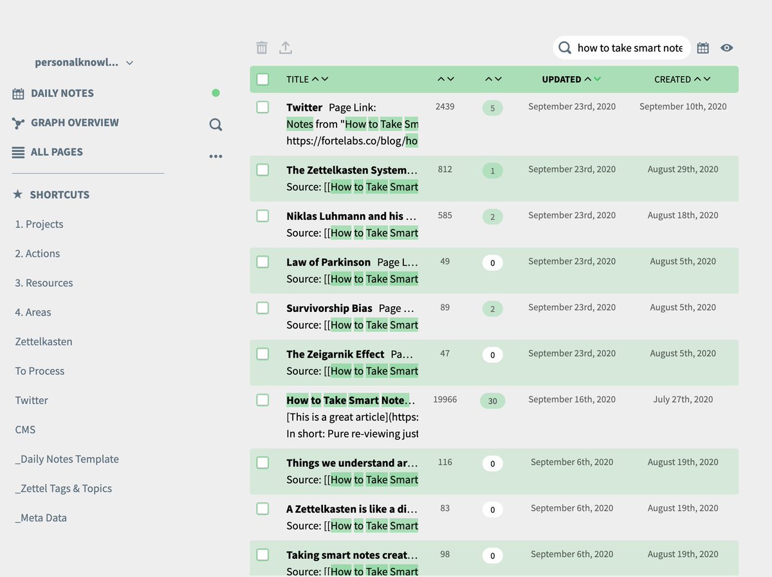Select The Zeigarnik Effect row checkbox
The image size is (772, 577).
tap(262, 354)
